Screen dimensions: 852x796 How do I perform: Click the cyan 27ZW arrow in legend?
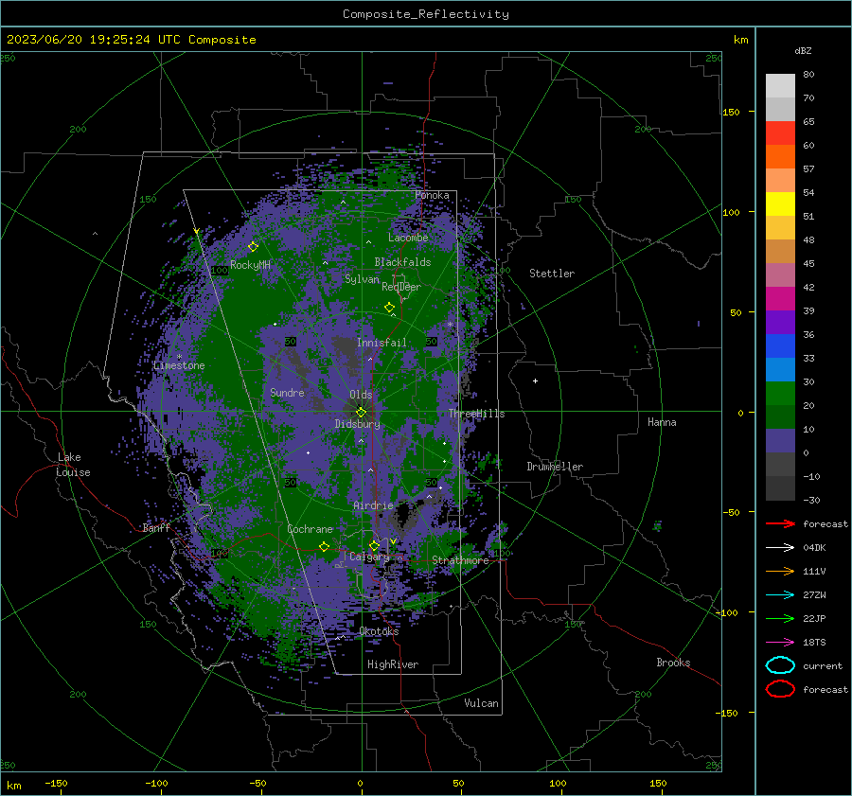click(x=780, y=595)
